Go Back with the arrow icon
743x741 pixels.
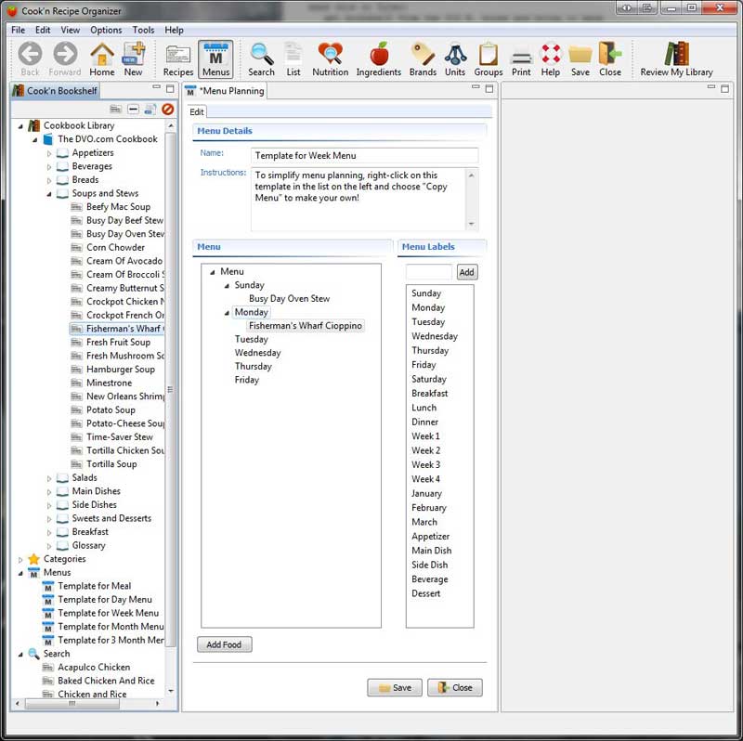coord(30,59)
